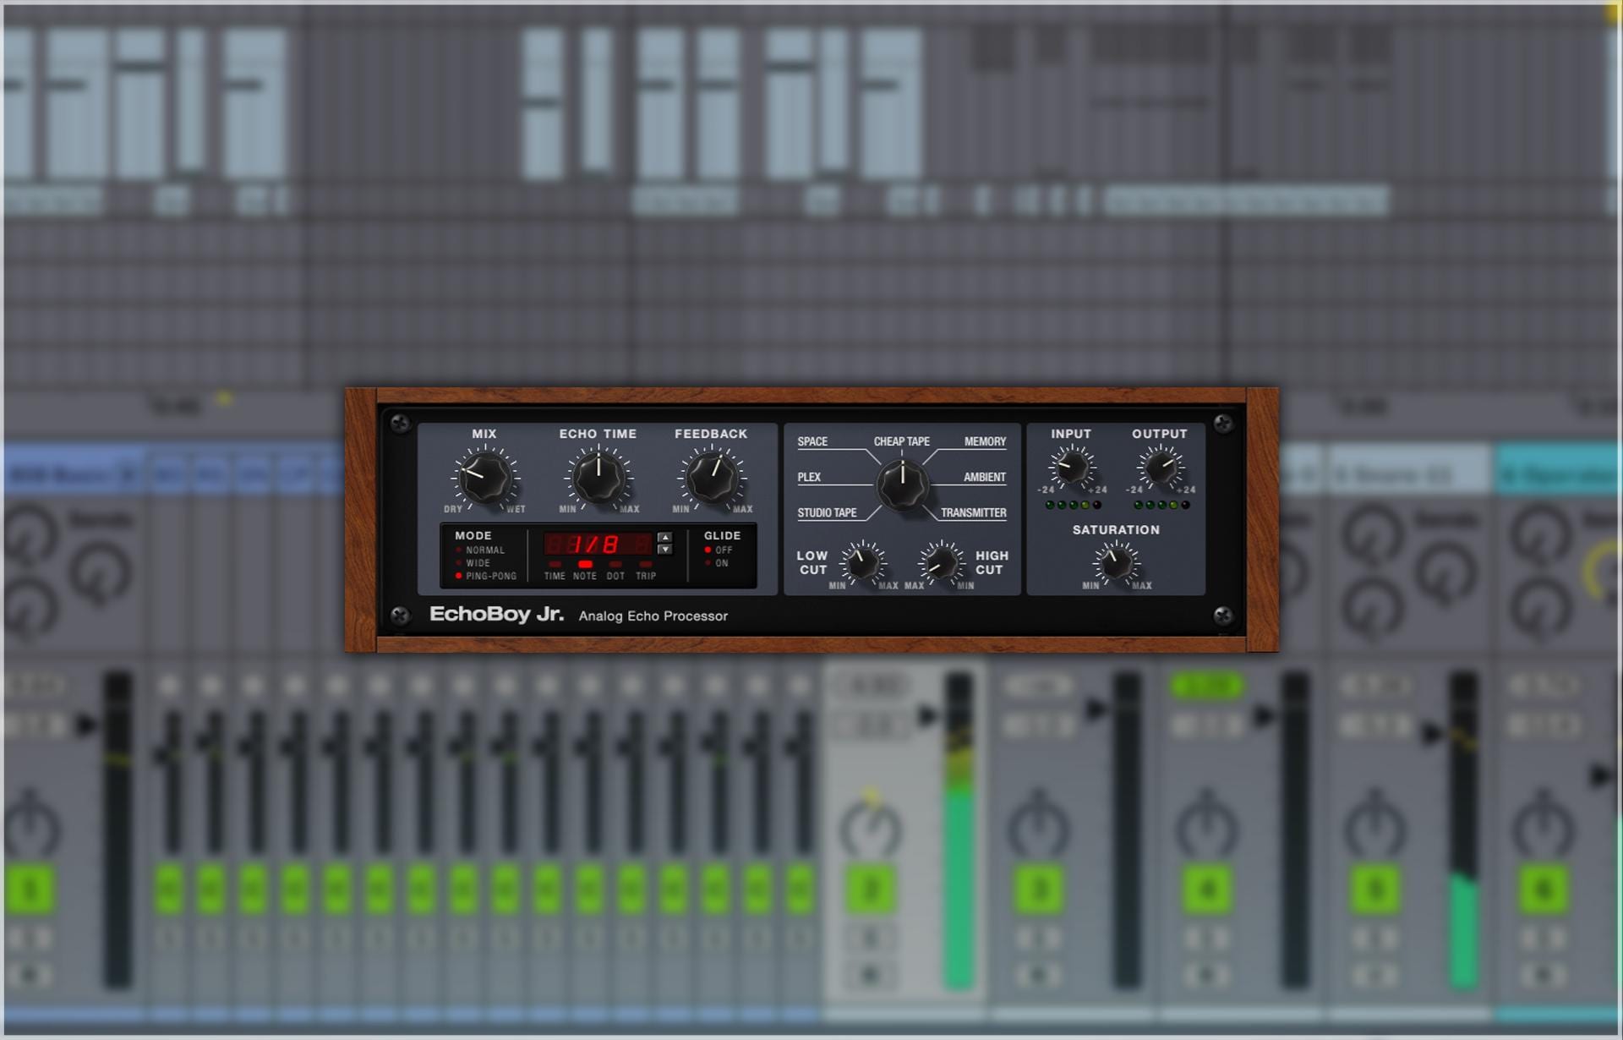Click the Analog Echo Processor text
This screenshot has height=1040, width=1623.
point(653,616)
